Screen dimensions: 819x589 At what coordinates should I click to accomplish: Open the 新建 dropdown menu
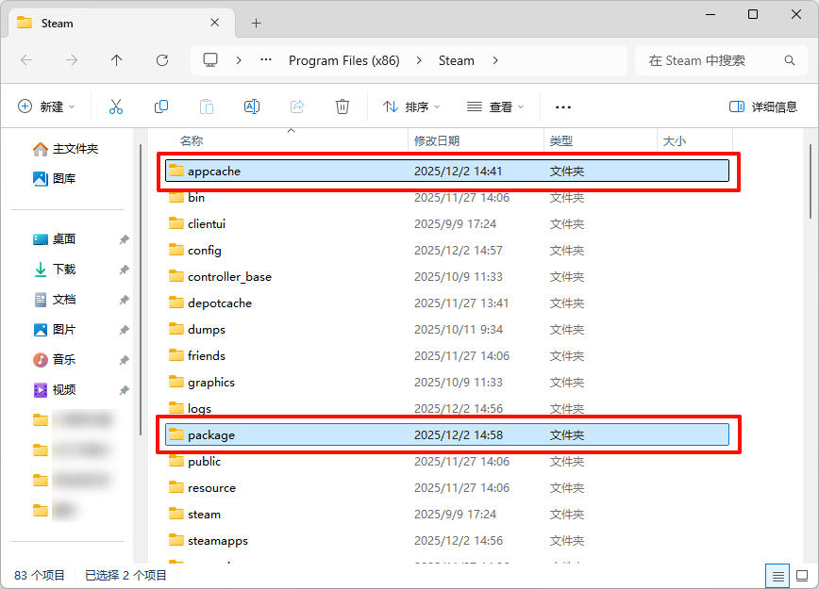[x=46, y=106]
